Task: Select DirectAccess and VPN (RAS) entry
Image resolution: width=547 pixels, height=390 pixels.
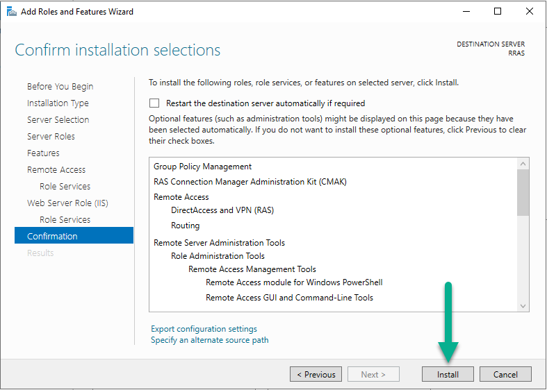Action: [222, 210]
